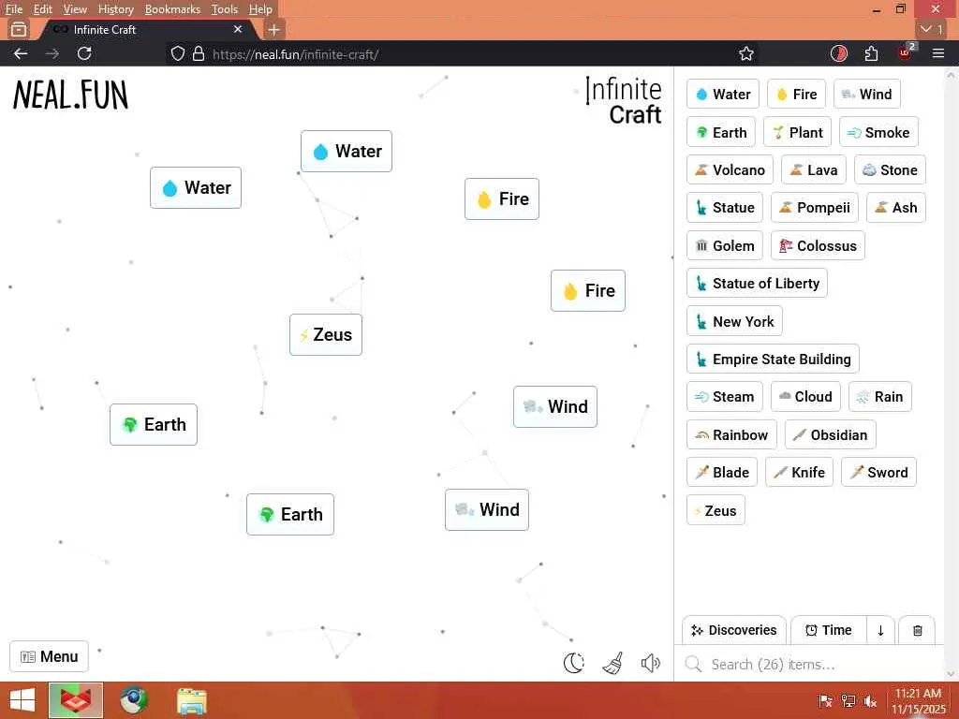Image resolution: width=959 pixels, height=719 pixels.
Task: Click Statue of Liberty element
Action: point(757,283)
